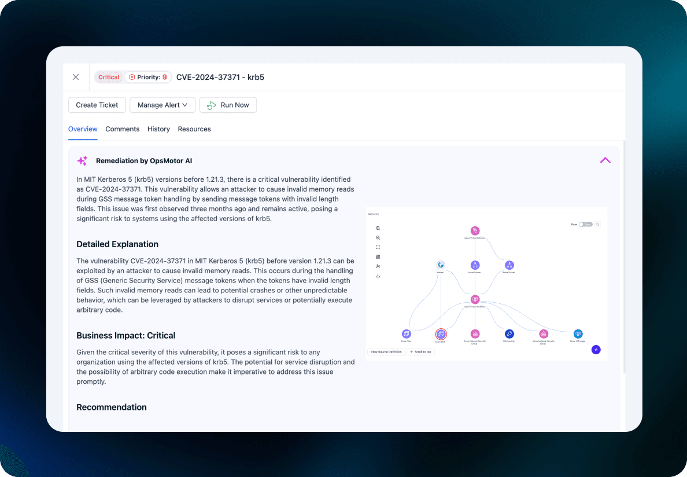Click the Create Ticket button
Viewport: 687px width, 477px height.
click(97, 105)
